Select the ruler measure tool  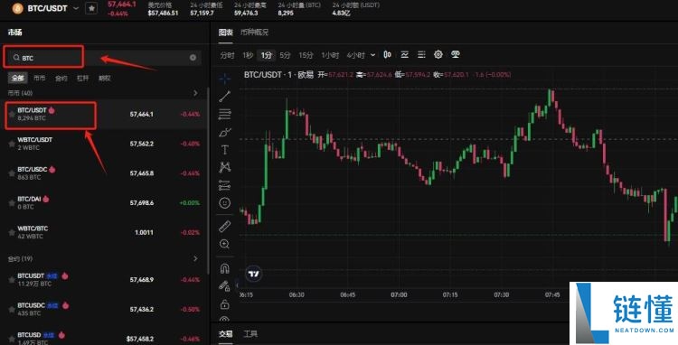pyautogui.click(x=224, y=226)
